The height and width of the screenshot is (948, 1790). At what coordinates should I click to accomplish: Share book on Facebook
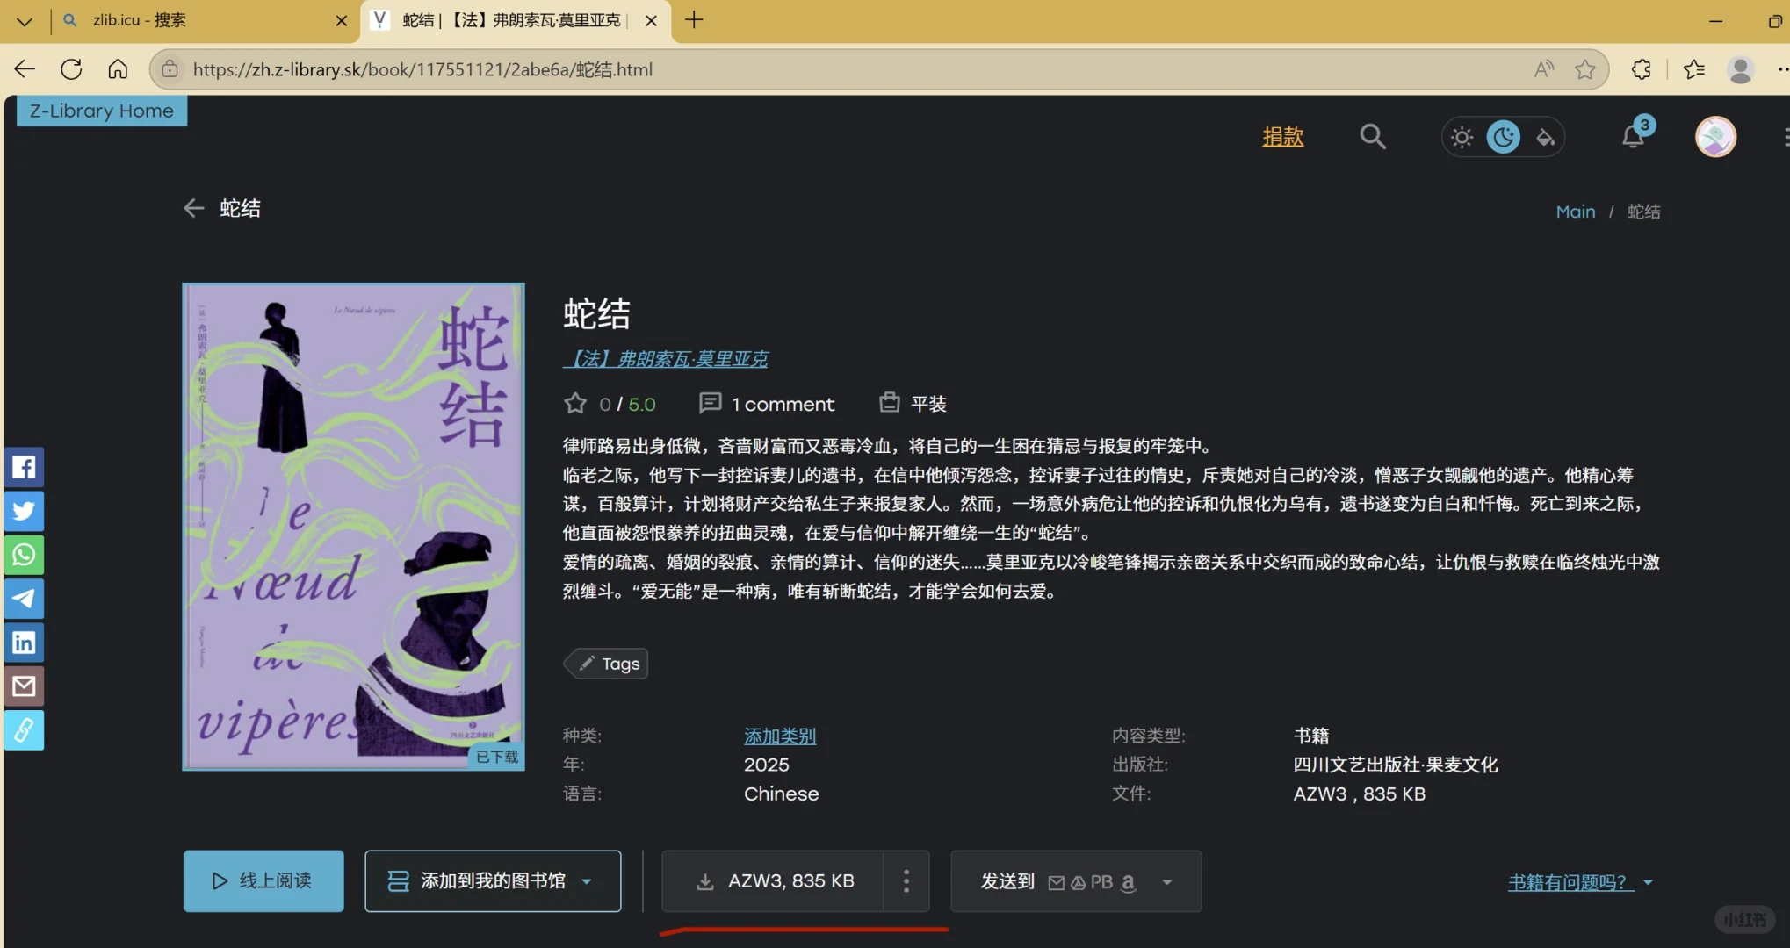(x=24, y=467)
